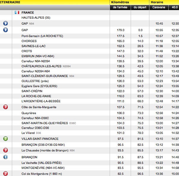The width and height of the screenshot is (179, 176).
Task: Click the "de l'arrivée" sub-header
Action: click(x=120, y=7)
